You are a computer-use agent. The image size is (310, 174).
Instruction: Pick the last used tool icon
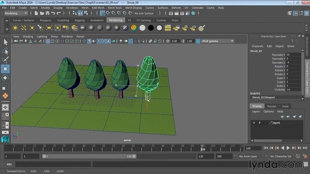(5, 96)
